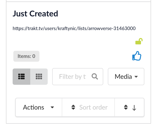Click the up-down arrows beside the down arrow
This screenshot has height=131, width=157.
(126, 107)
